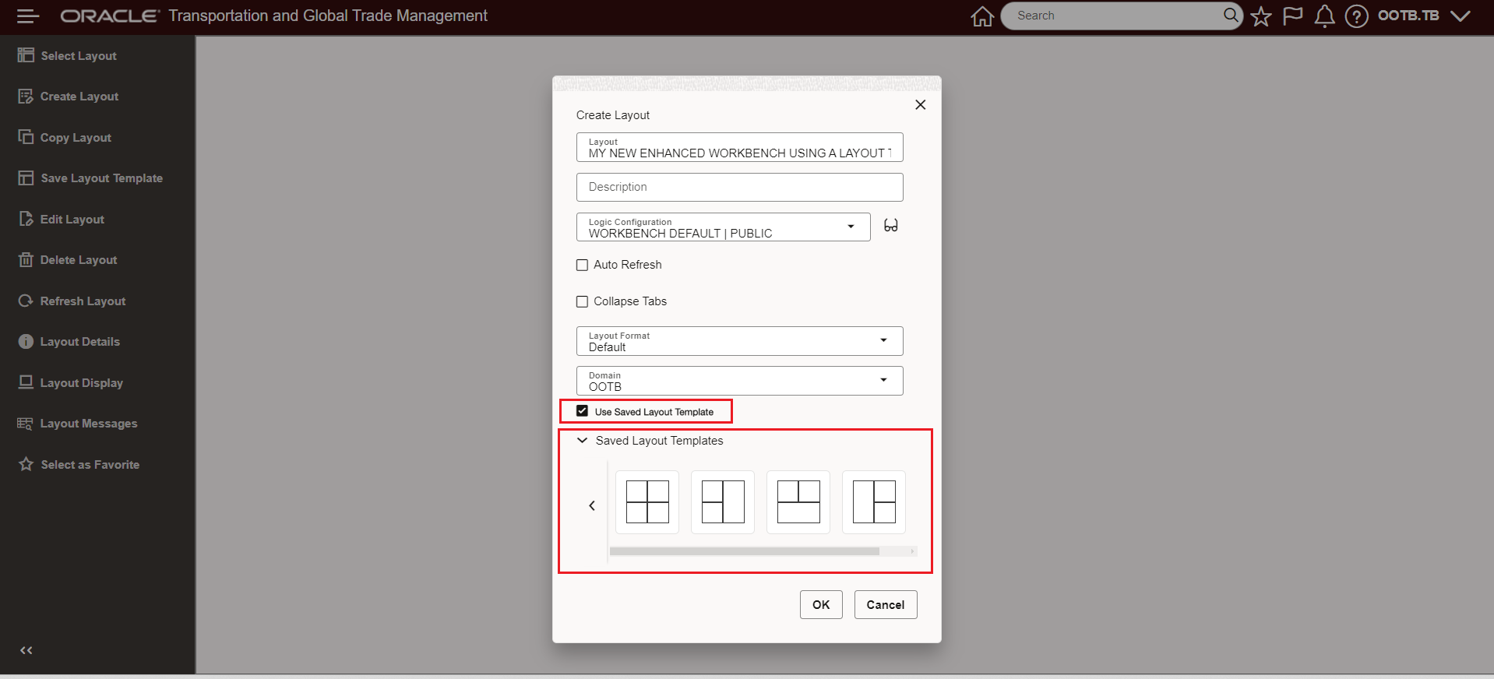
Task: Open the flag watchlist icon
Action: [1293, 16]
